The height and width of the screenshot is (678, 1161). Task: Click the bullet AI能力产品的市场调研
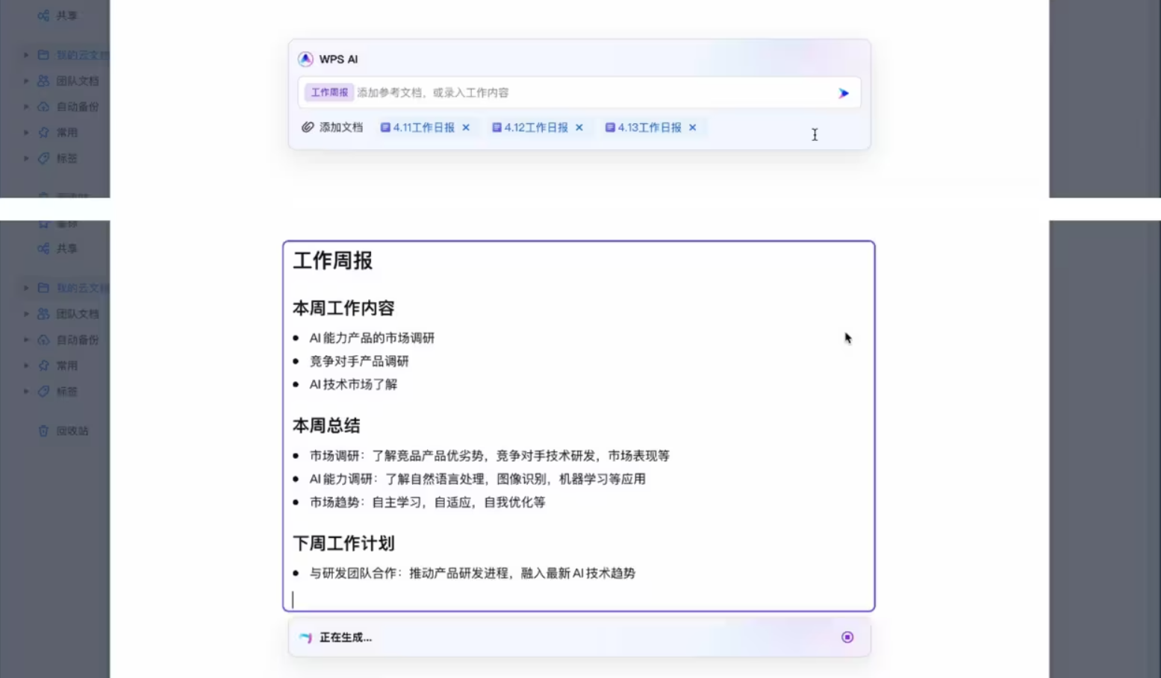pos(372,338)
